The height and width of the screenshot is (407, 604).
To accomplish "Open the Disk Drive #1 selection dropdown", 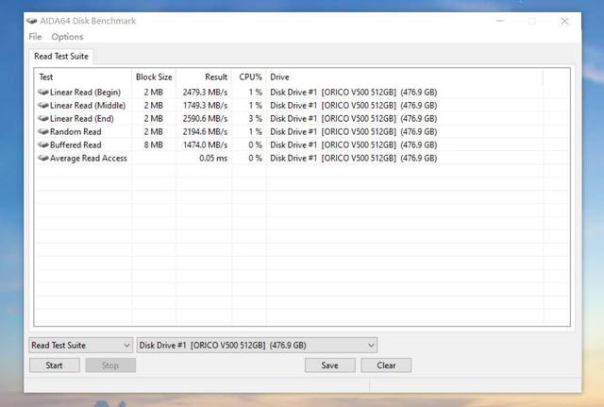I will [x=257, y=346].
